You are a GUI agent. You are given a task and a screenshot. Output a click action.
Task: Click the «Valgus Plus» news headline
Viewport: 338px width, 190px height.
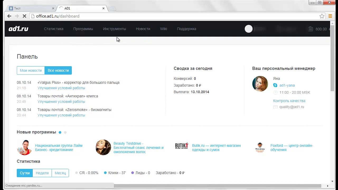coord(78,82)
